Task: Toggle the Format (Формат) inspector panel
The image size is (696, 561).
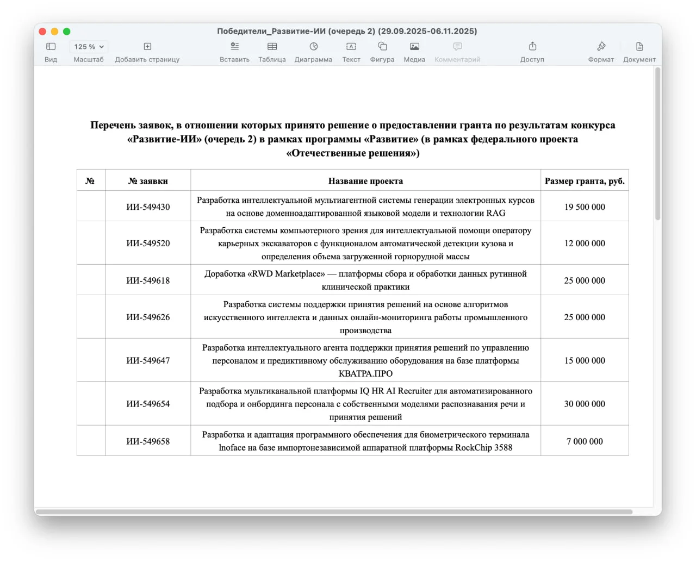Action: [601, 47]
